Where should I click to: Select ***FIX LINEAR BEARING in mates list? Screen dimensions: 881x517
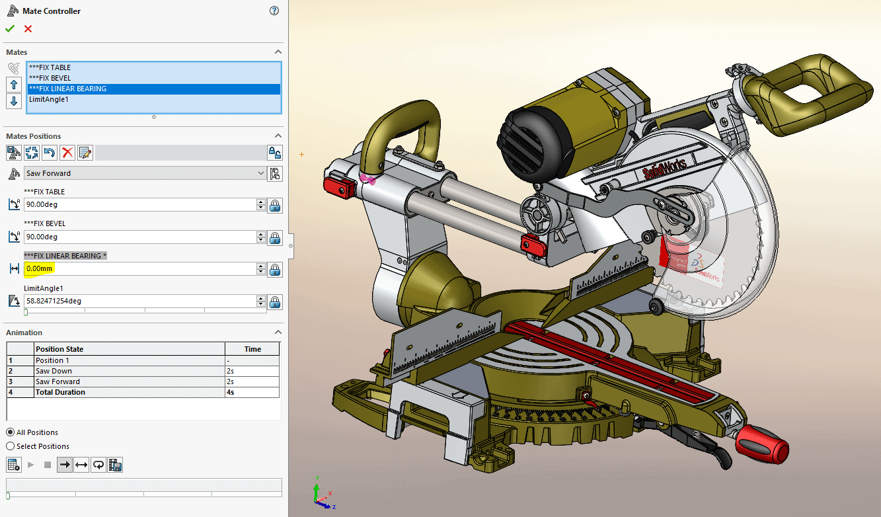[x=153, y=89]
